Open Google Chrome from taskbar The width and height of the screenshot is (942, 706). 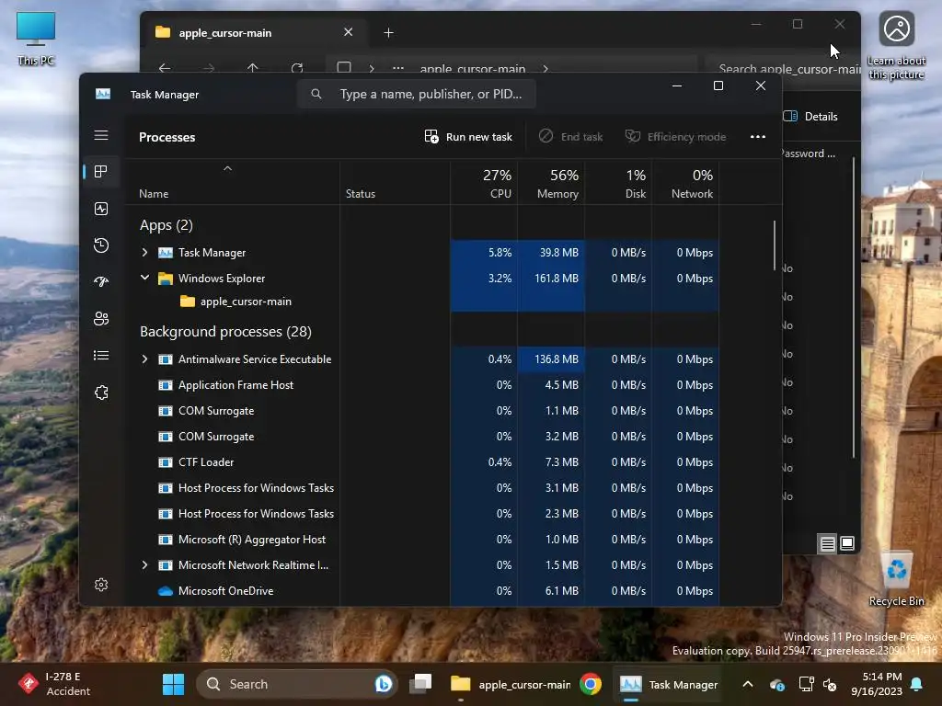coord(591,684)
